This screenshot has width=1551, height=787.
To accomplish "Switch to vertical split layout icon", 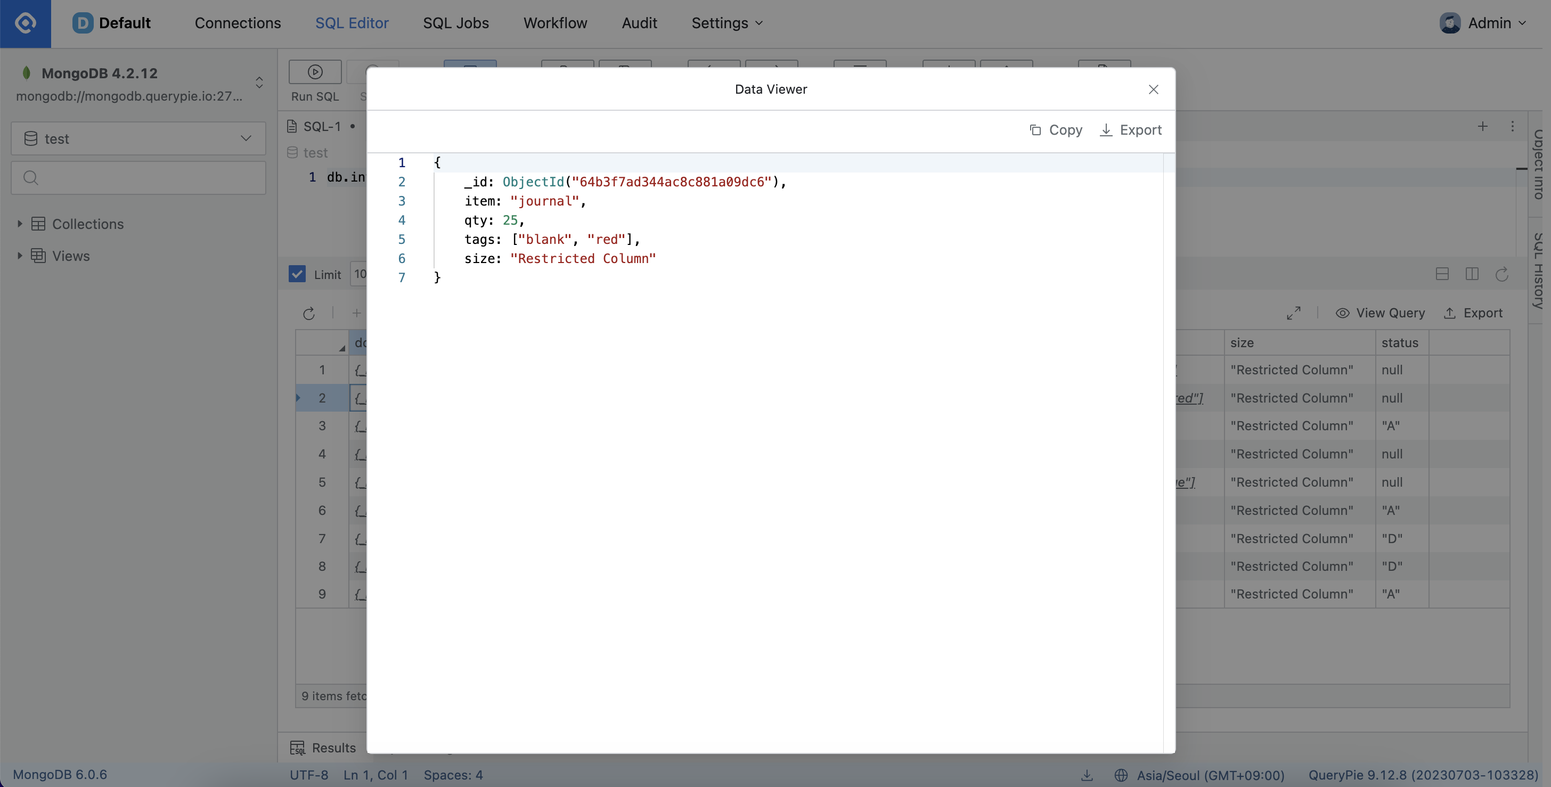I will (1472, 274).
